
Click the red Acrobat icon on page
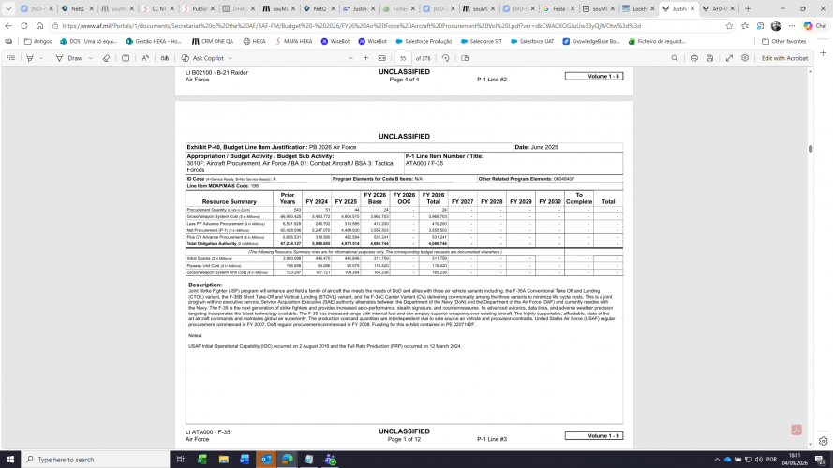click(796, 430)
